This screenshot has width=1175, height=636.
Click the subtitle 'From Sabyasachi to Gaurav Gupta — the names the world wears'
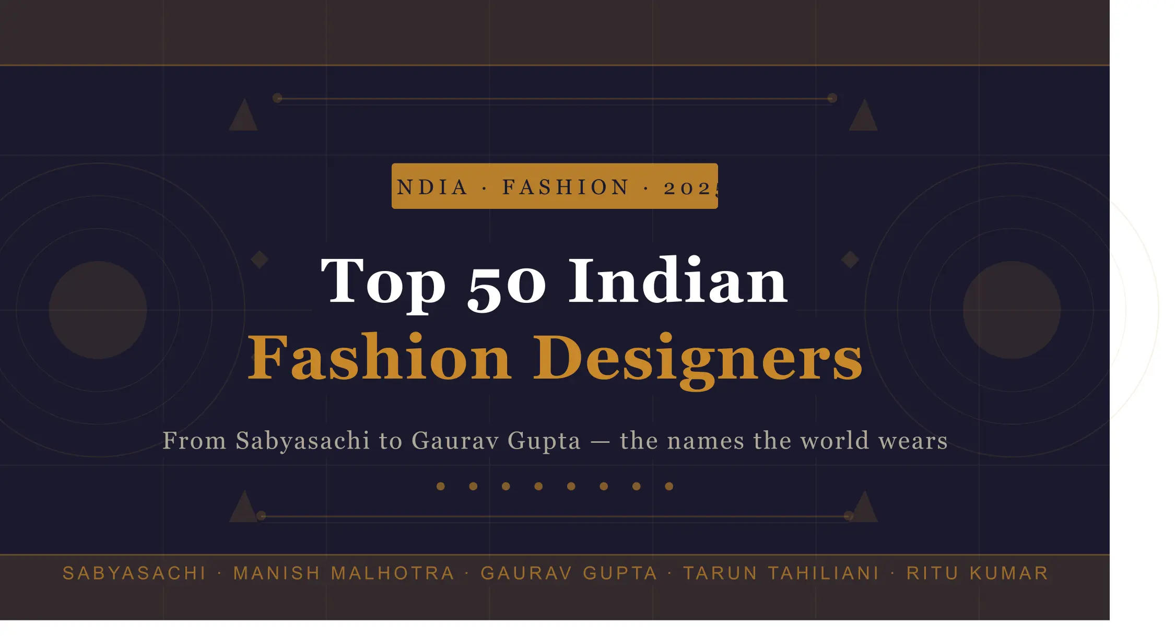pos(555,441)
